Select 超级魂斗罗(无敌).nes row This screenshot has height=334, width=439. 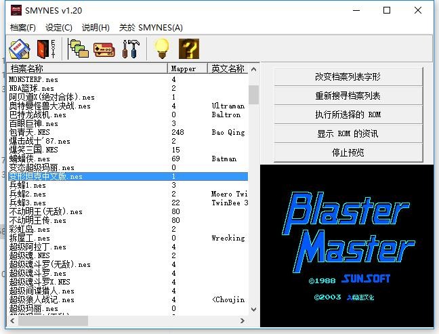(x=127, y=264)
